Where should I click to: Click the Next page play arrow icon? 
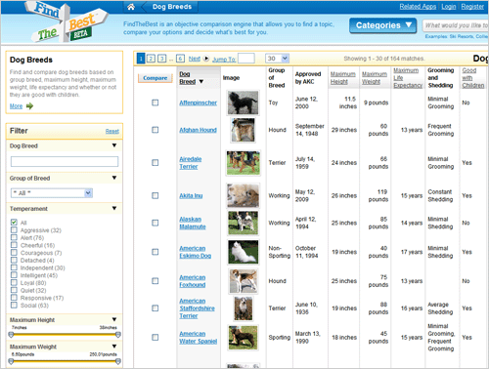click(x=206, y=59)
